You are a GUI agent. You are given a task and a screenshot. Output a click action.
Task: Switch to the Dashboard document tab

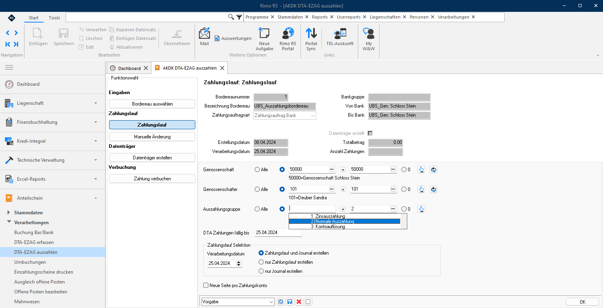129,68
